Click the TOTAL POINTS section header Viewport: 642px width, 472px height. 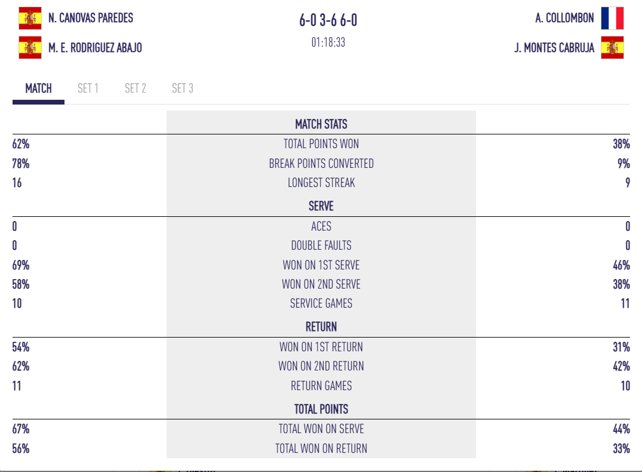(x=321, y=409)
